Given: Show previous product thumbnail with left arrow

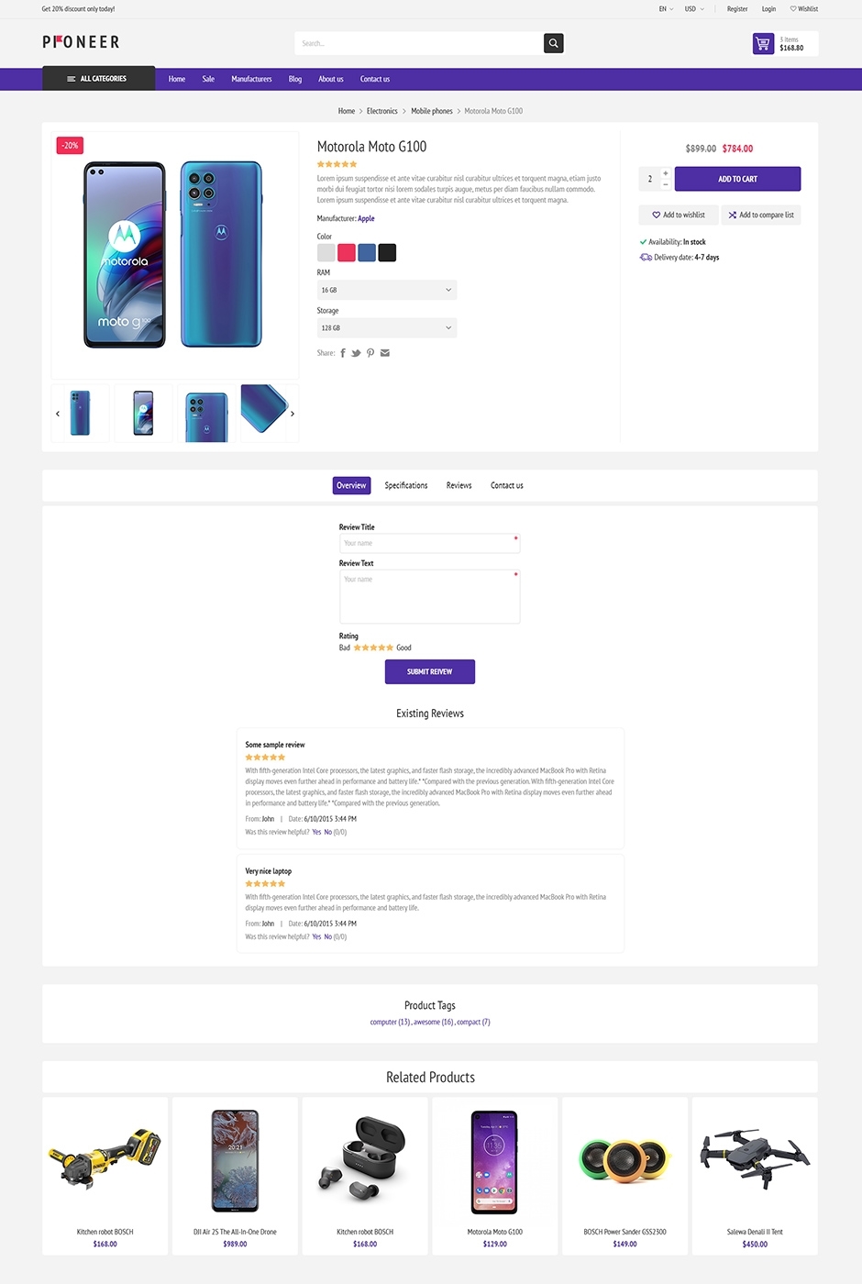Looking at the screenshot, I should tap(58, 414).
